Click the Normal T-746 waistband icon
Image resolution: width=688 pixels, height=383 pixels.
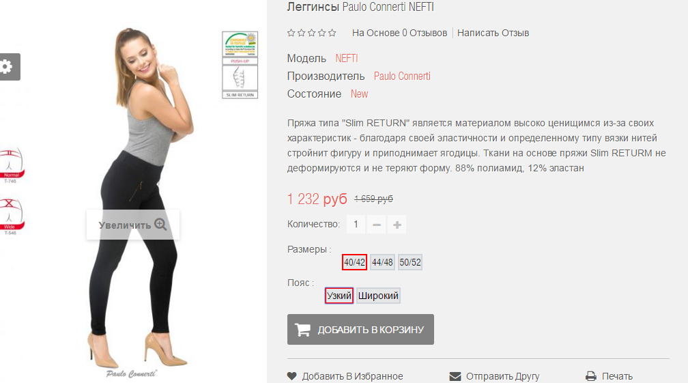(x=11, y=165)
